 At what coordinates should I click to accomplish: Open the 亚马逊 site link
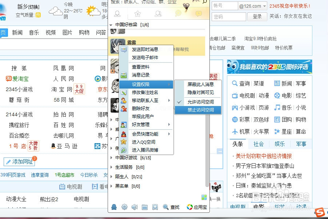64,146
